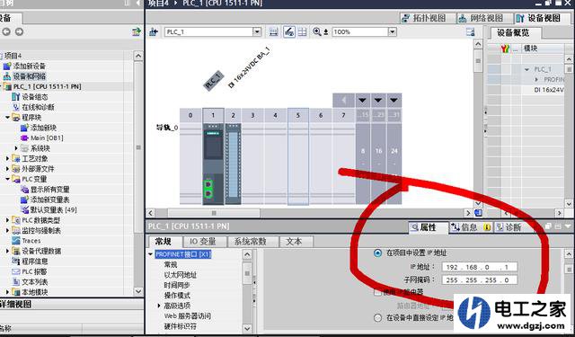Image resolution: width=575 pixels, height=337 pixels.
Task: Open 硬件标识符 section
Action: (x=180, y=326)
